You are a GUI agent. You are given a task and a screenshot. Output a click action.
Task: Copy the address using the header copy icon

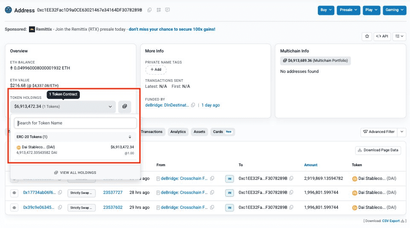[149, 10]
